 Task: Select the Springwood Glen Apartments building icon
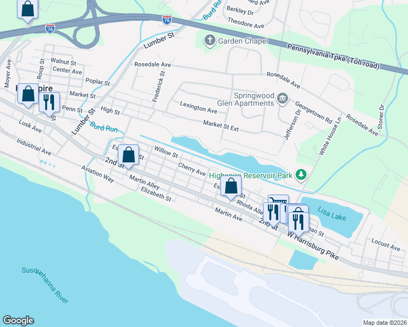[x=283, y=99]
